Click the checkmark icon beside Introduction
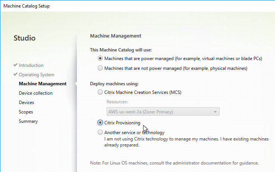Screen dimensions: 275x172 15,65
